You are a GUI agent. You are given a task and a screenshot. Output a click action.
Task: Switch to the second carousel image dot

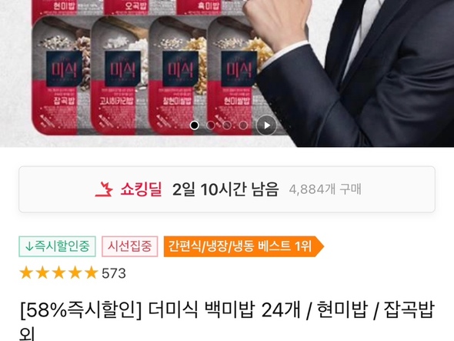tap(211, 125)
